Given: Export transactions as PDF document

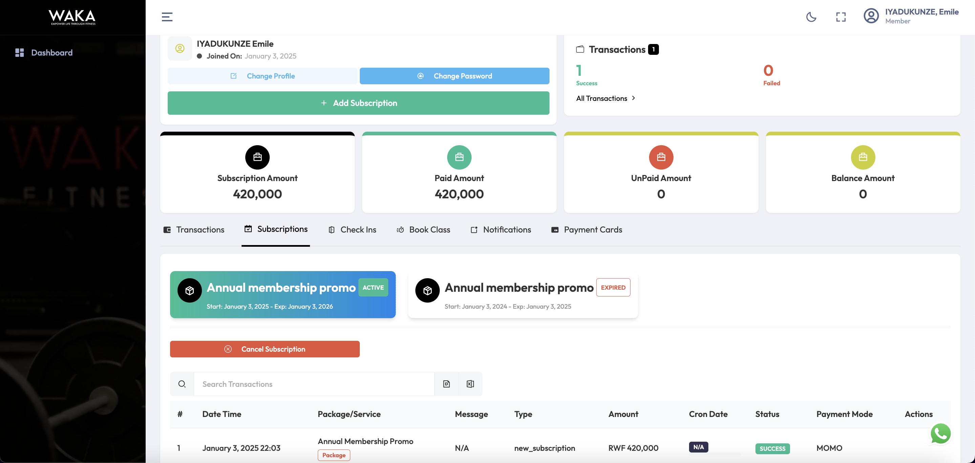Looking at the screenshot, I should pos(447,383).
